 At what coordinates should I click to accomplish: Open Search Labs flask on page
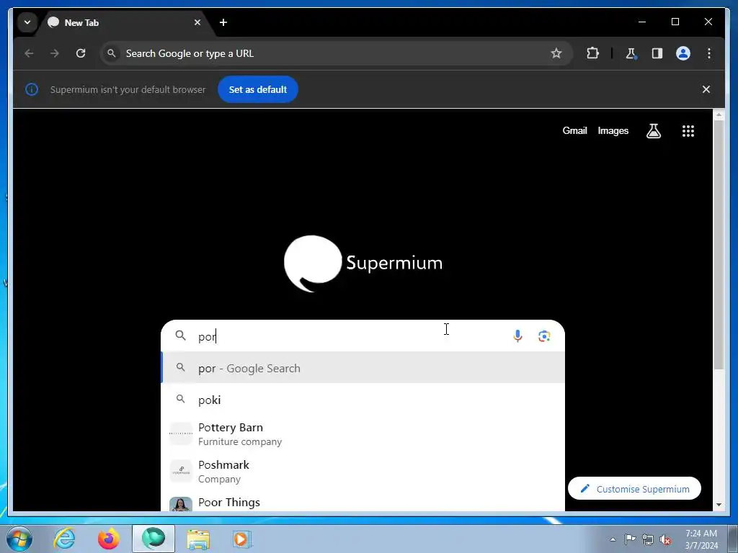pos(653,131)
